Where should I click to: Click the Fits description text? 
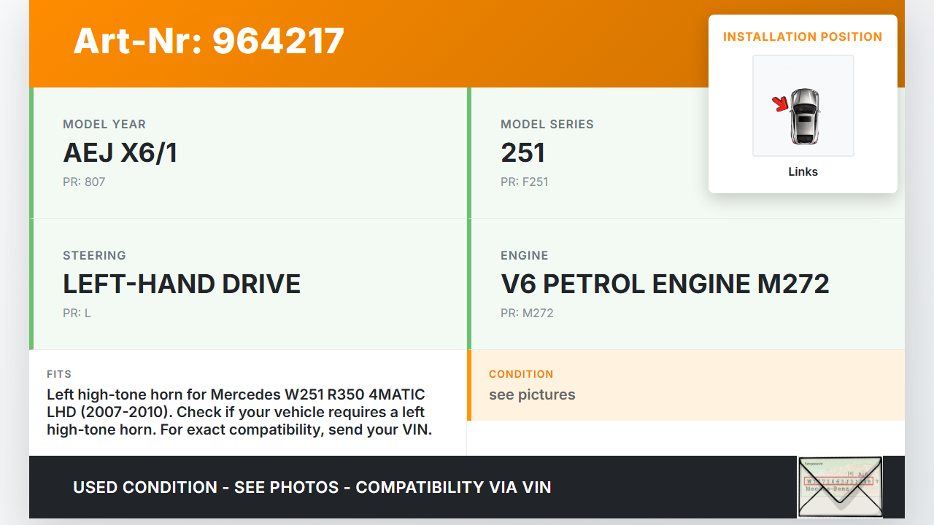pos(239,412)
